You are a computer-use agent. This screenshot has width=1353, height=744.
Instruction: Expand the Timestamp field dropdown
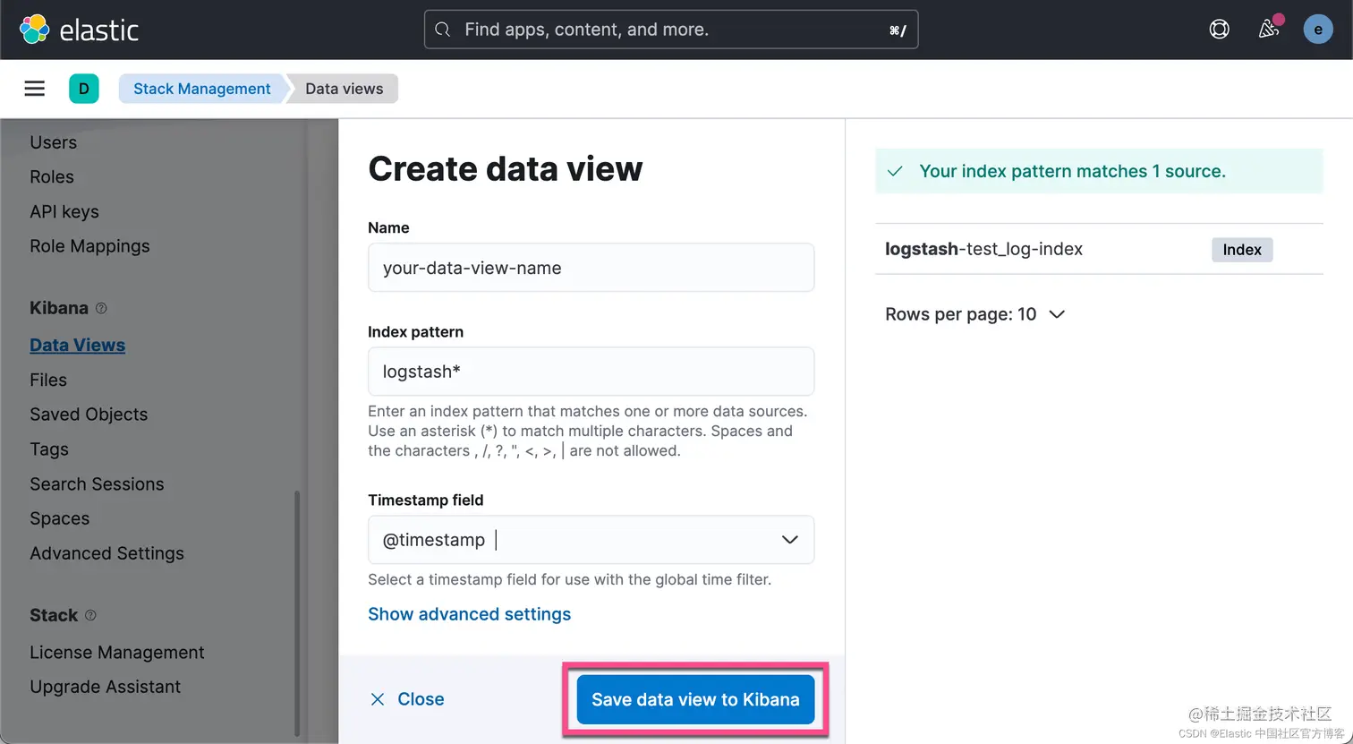point(789,540)
